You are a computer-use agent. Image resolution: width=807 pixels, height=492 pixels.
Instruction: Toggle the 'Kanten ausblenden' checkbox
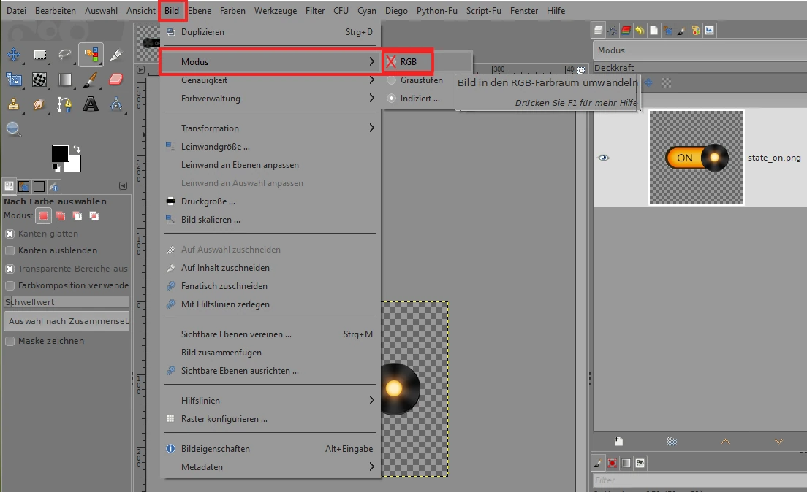tap(10, 250)
